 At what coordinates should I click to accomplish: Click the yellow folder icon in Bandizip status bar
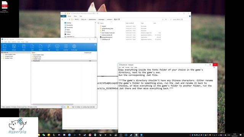tap(68, 107)
